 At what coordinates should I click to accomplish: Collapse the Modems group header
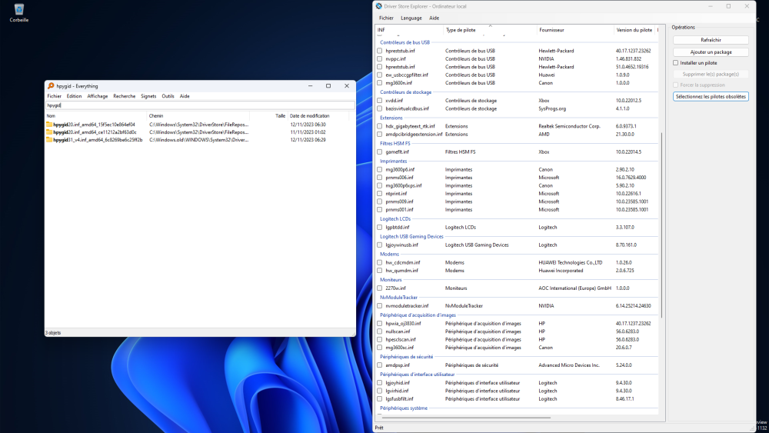(391, 254)
